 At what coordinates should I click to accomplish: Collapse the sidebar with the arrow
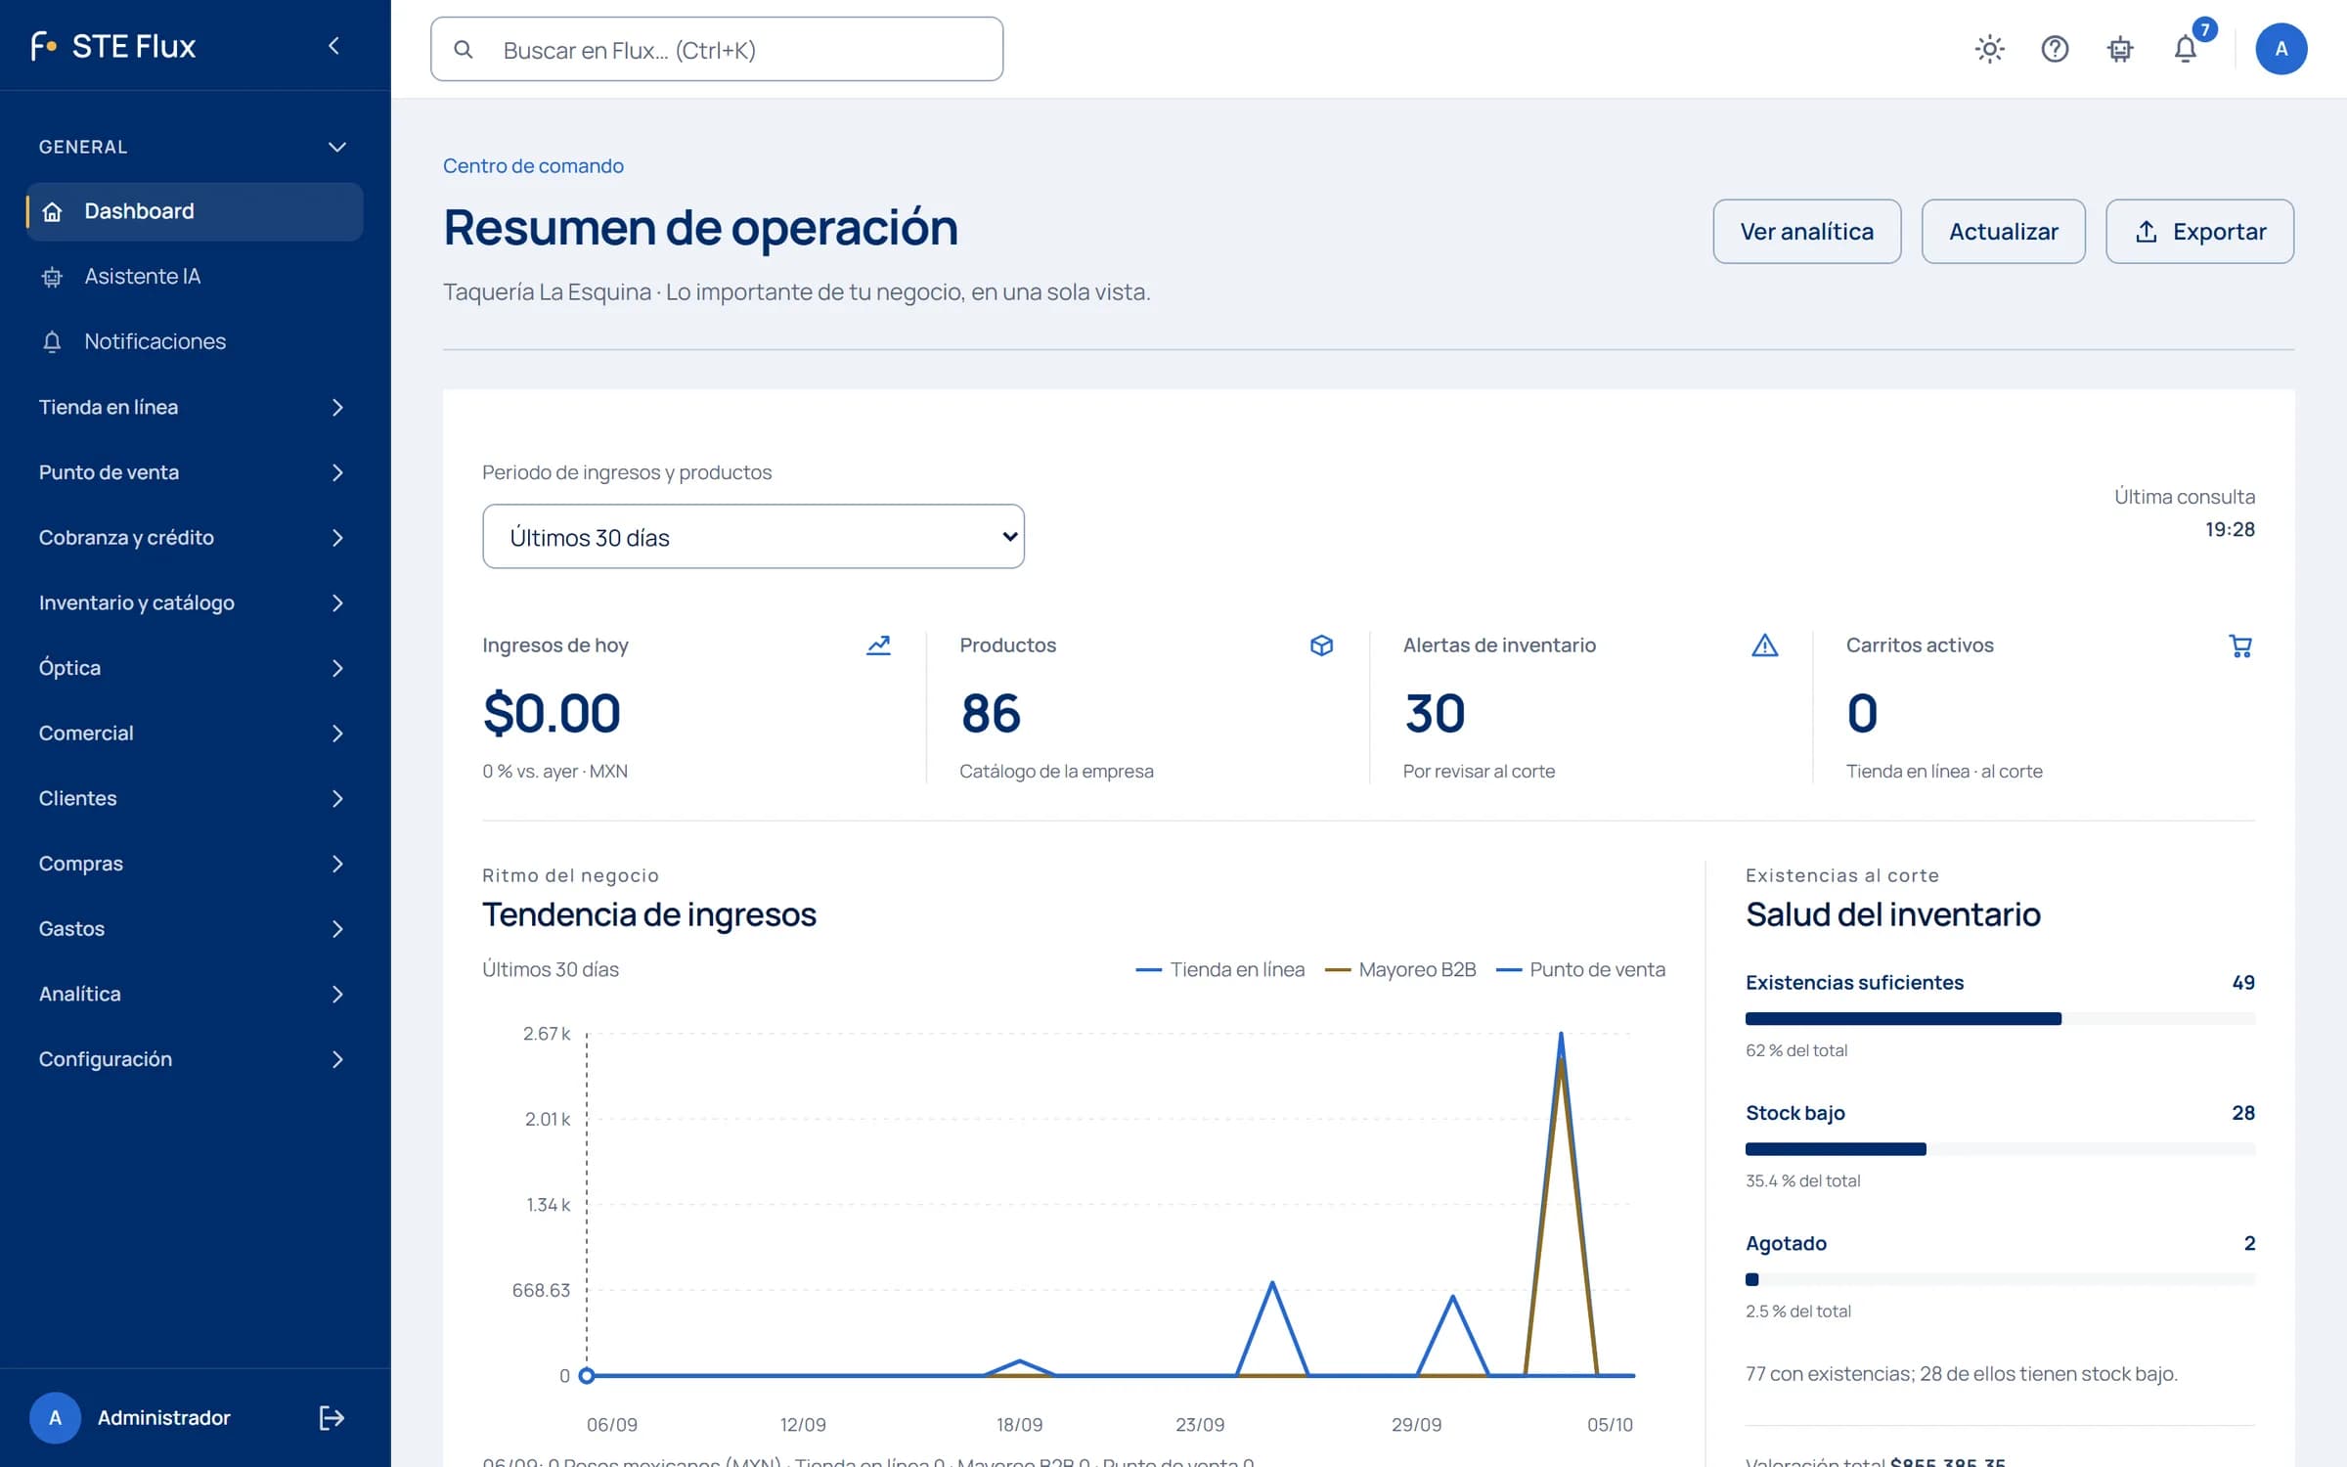333,46
